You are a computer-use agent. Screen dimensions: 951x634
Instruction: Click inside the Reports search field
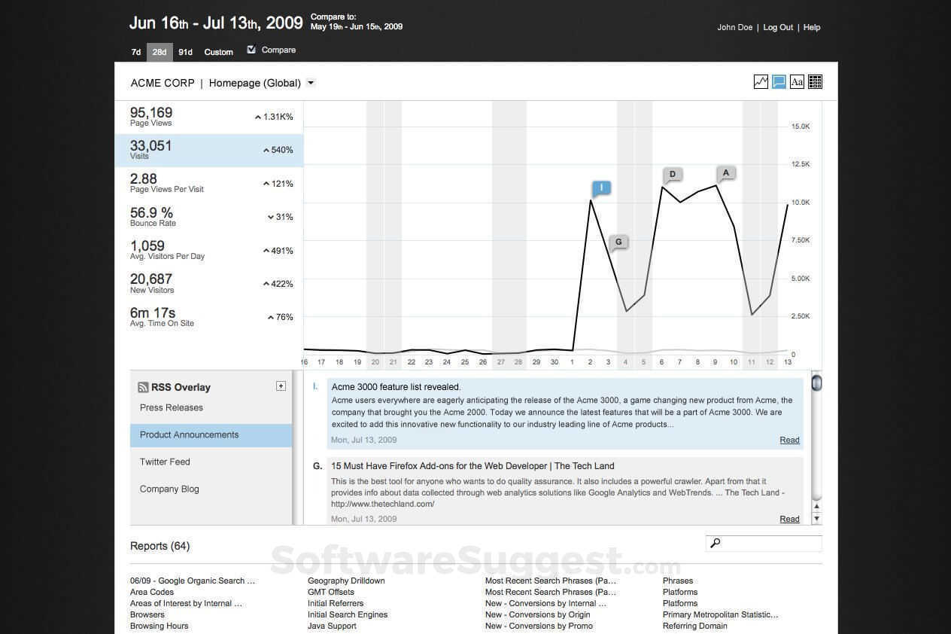[767, 543]
